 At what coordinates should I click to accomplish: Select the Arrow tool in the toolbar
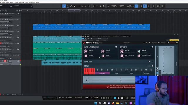point(64,6)
